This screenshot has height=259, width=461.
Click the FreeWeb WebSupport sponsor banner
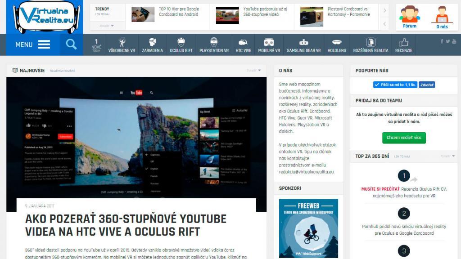pos(308,228)
